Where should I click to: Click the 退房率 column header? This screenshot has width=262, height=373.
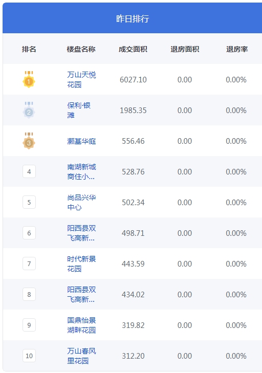[237, 49]
